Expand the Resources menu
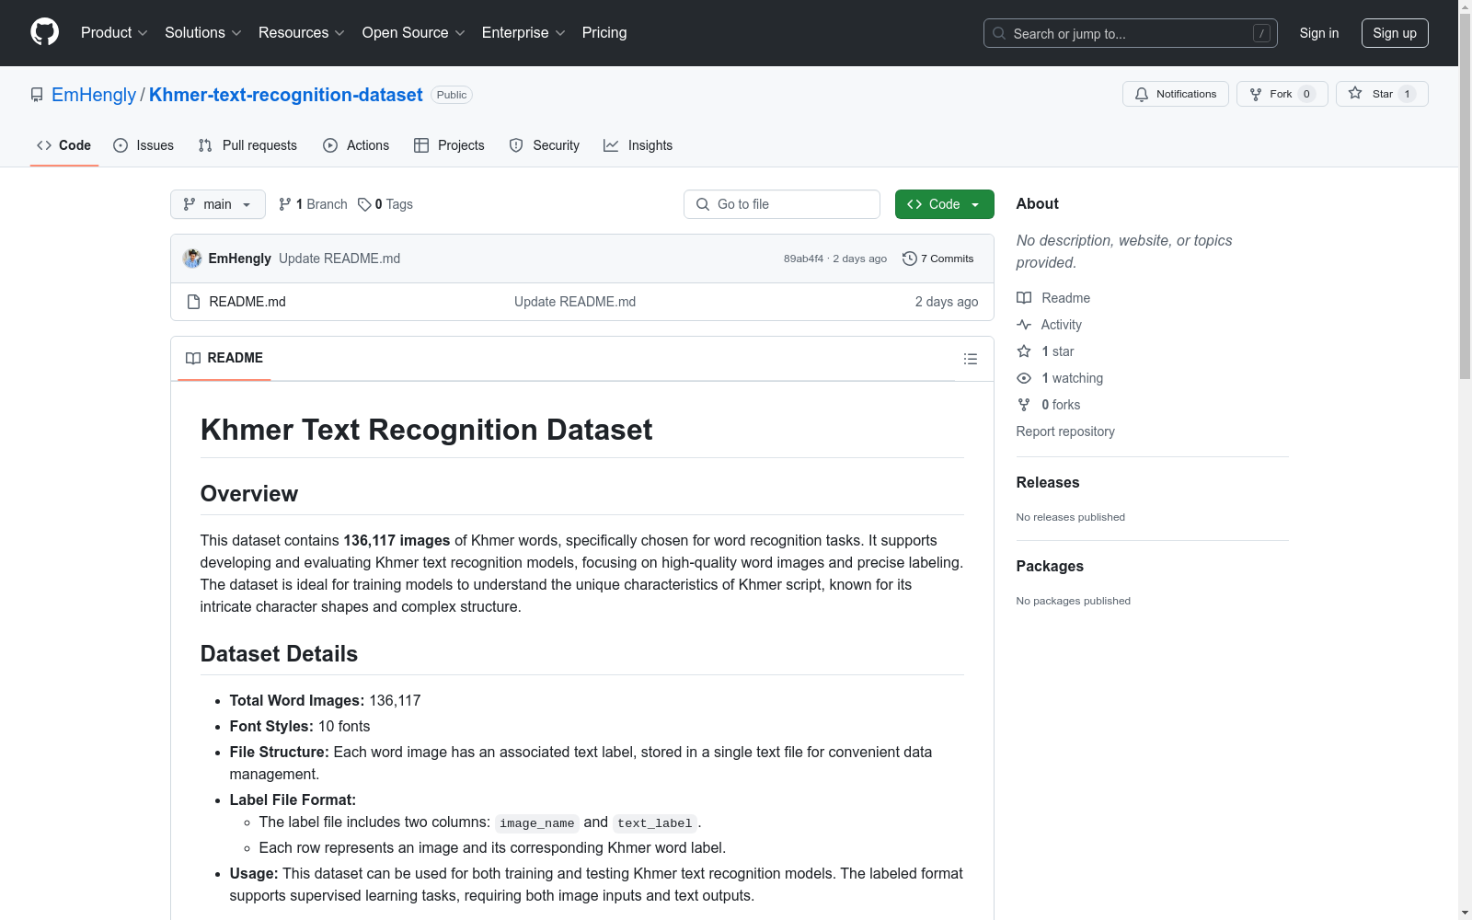Viewport: 1472px width, 920px height. (x=302, y=33)
